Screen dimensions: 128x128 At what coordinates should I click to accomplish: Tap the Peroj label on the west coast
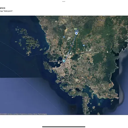(x=44, y=23)
